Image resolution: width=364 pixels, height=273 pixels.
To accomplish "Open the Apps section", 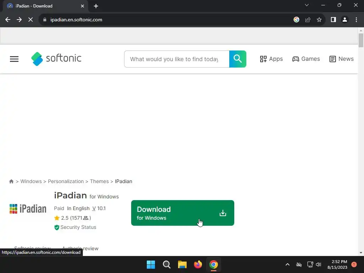I will pyautogui.click(x=271, y=59).
